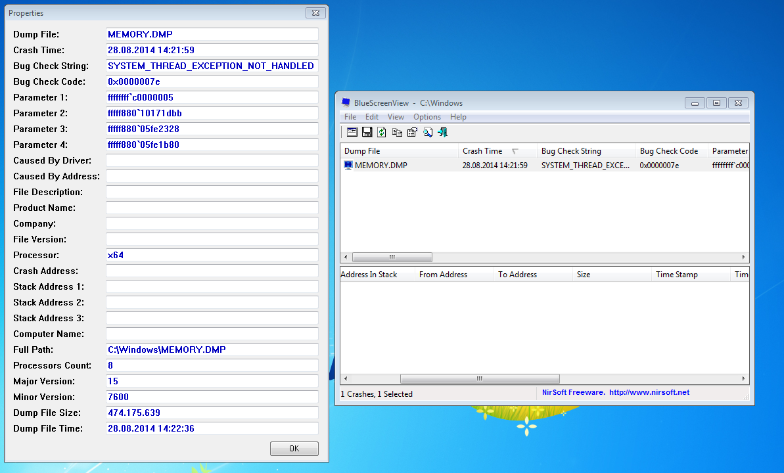
Task: Maximize the BlueScreenView window
Action: pyautogui.click(x=716, y=102)
